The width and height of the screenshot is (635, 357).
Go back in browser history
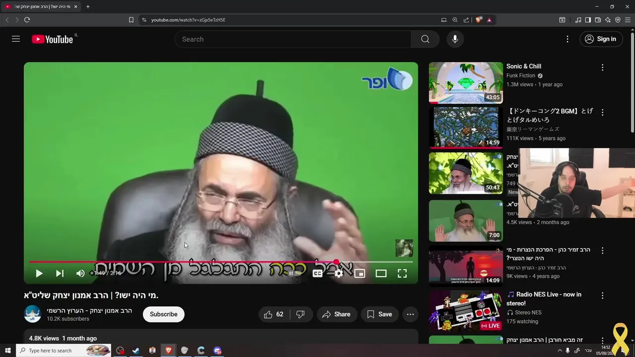pos(7,20)
